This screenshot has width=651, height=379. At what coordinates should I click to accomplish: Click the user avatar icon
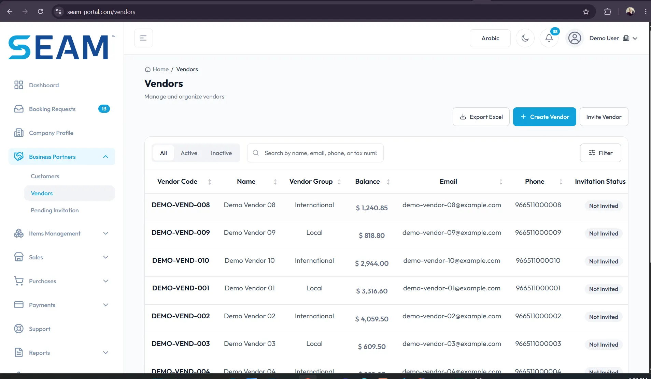[575, 38]
